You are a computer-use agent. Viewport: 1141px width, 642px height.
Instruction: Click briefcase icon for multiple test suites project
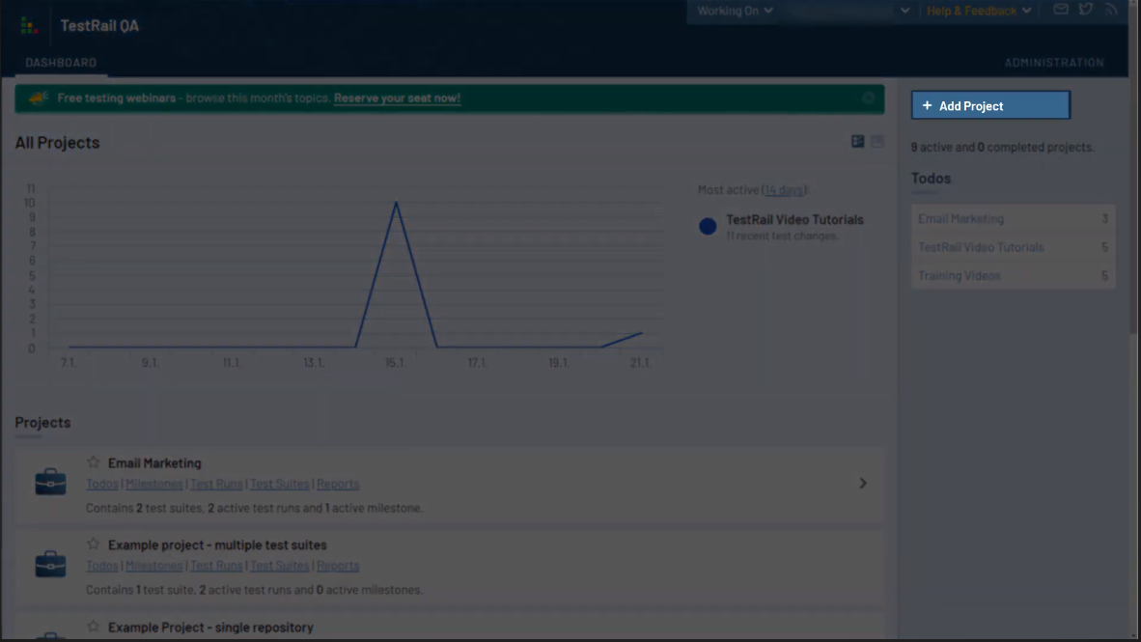pos(50,564)
